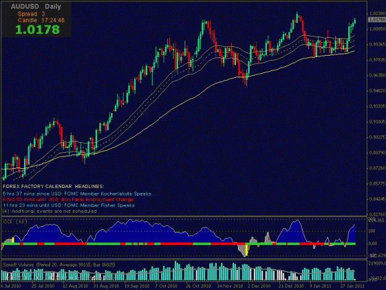Select the FOMC Member Kocherlakota Speaks headline
Viewport: 386px width, 290px height.
click(77, 194)
